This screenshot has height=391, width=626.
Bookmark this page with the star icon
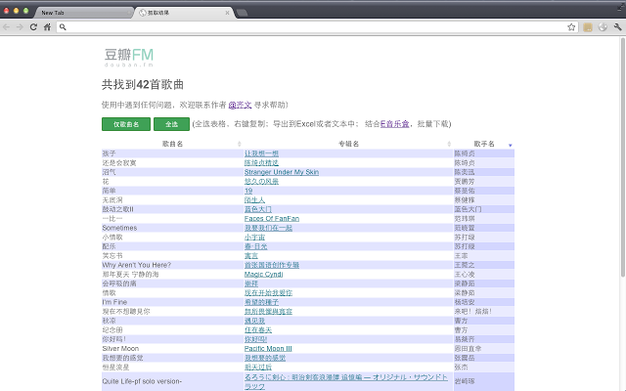(571, 26)
